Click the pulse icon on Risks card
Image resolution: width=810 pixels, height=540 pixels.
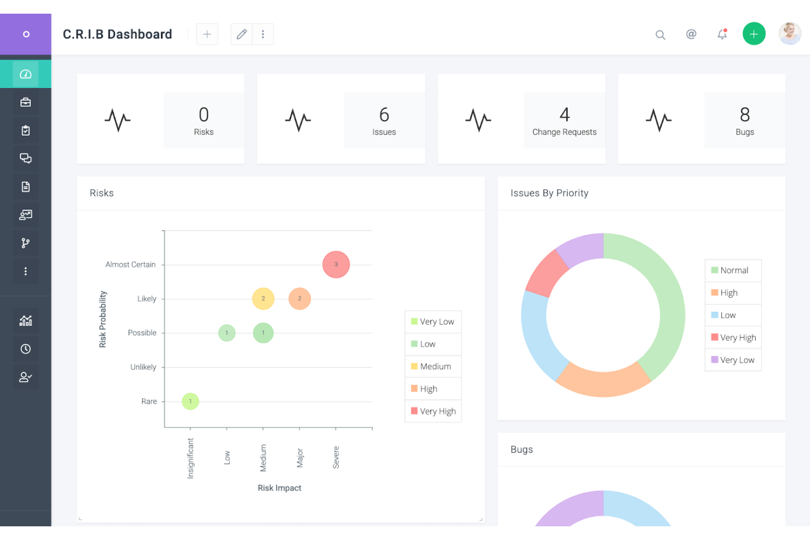tap(118, 120)
